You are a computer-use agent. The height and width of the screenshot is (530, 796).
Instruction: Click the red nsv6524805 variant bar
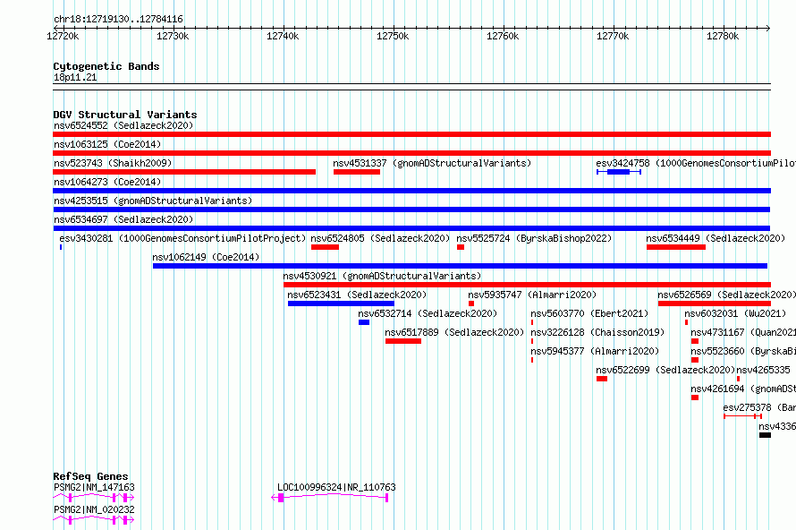point(325,247)
